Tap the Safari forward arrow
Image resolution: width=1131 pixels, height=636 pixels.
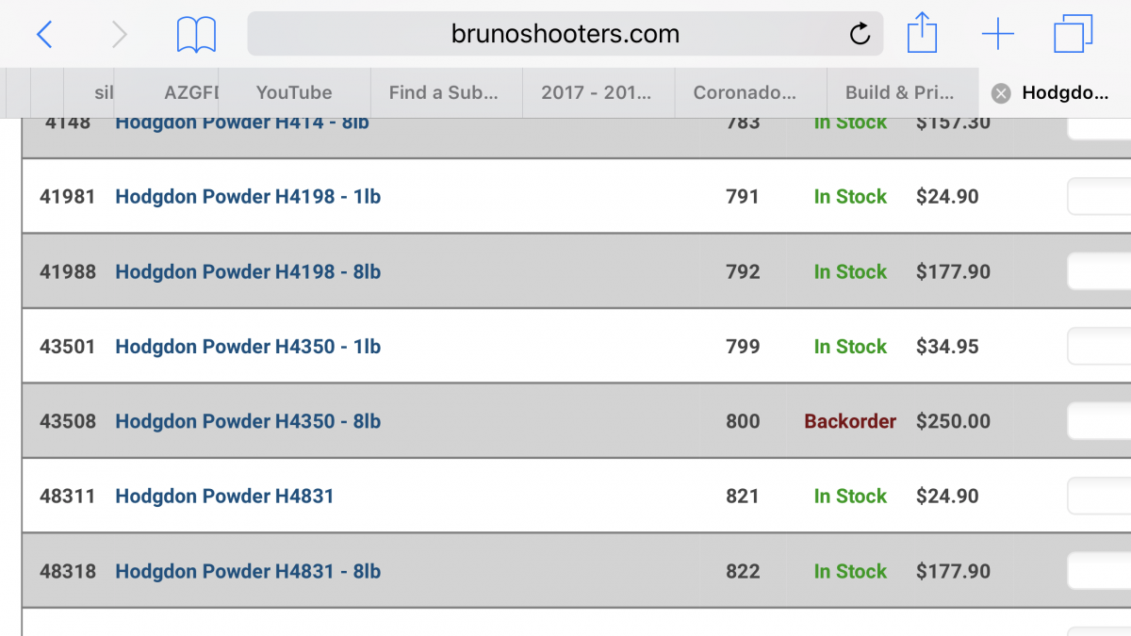119,35
